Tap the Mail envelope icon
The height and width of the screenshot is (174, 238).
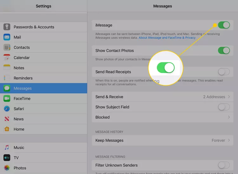pos(7,37)
